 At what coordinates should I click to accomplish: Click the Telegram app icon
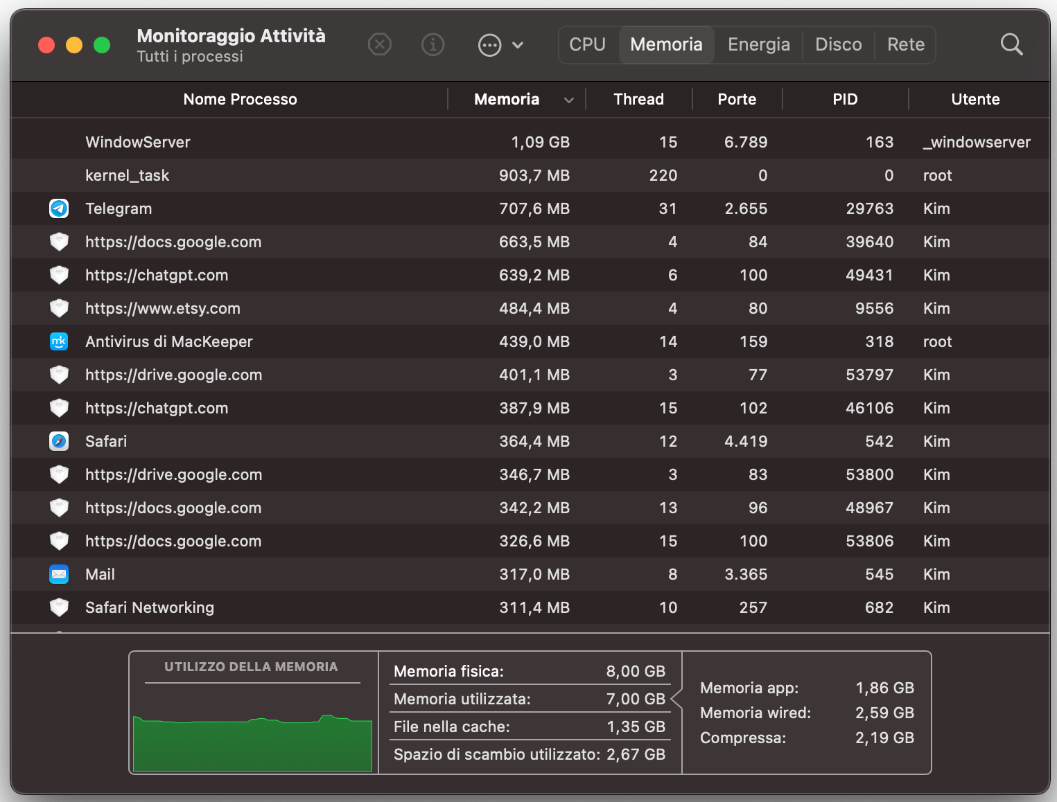coord(59,208)
